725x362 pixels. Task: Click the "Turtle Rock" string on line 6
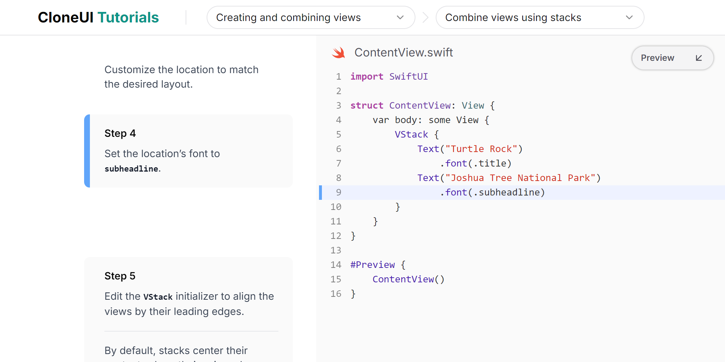coord(481,149)
